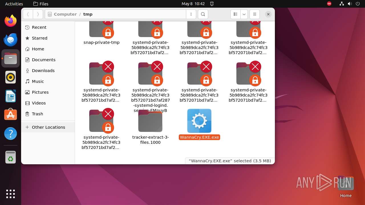Viewport: 365px width, 205px height.
Task: Open the path bar three-dot menu
Action: click(x=191, y=14)
